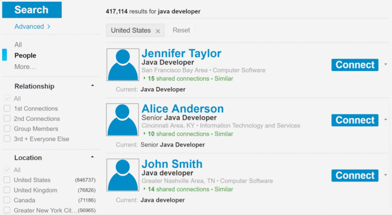Check the 3rd + Everyone Else filter
This screenshot has height=215, width=392.
pos(7,139)
